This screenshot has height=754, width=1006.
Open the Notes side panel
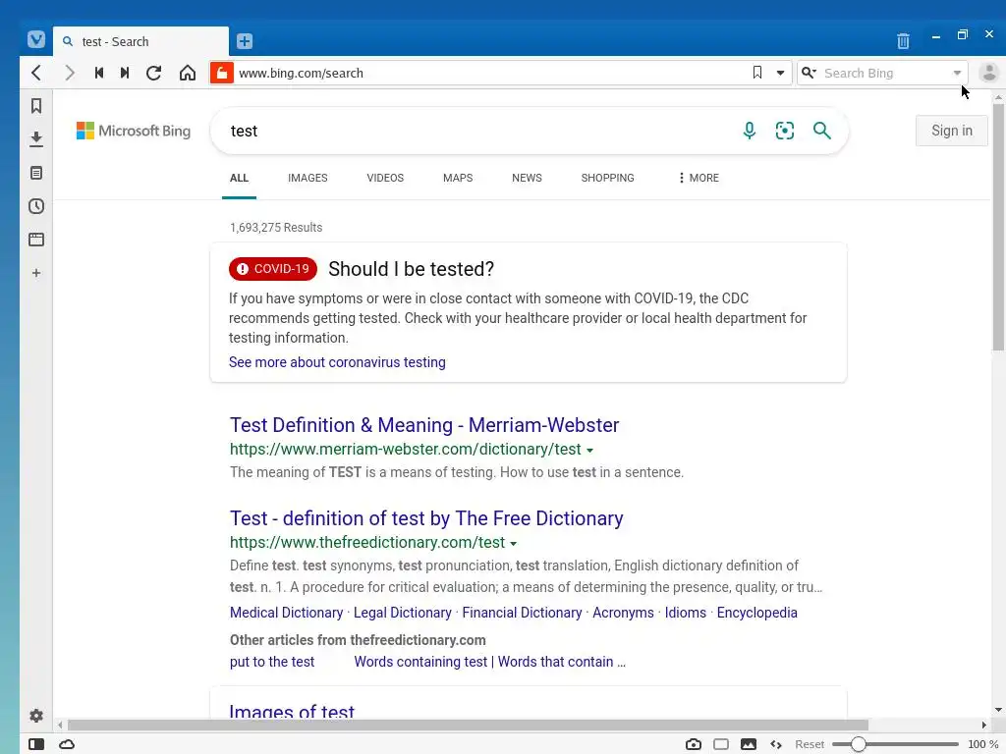click(x=36, y=173)
